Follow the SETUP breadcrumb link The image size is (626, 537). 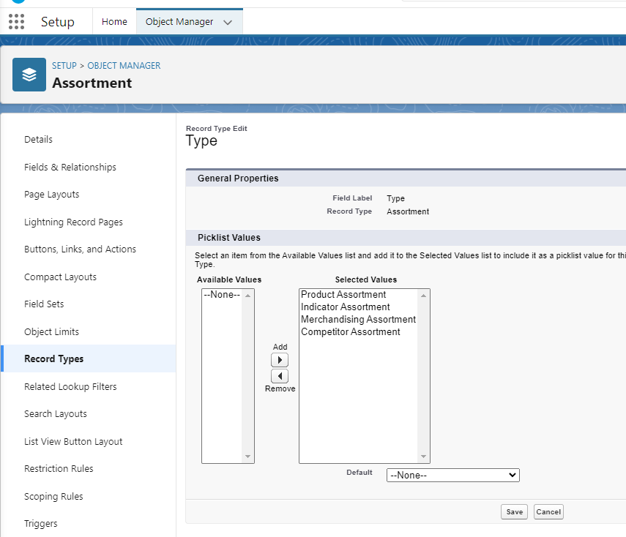(64, 66)
